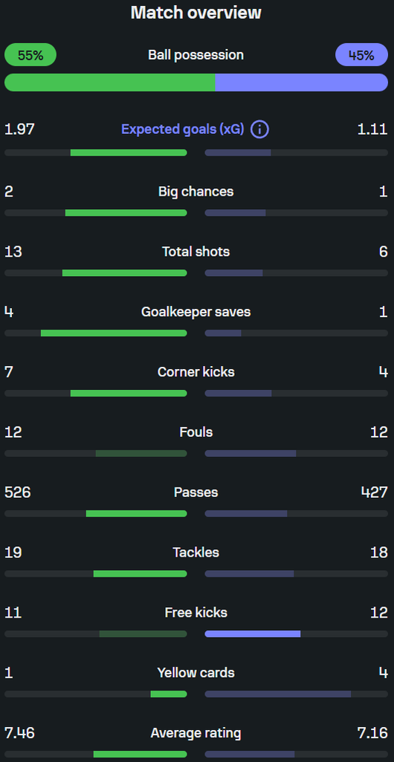The image size is (394, 762).
Task: Click the Yellow cards label
Action: [x=196, y=673]
